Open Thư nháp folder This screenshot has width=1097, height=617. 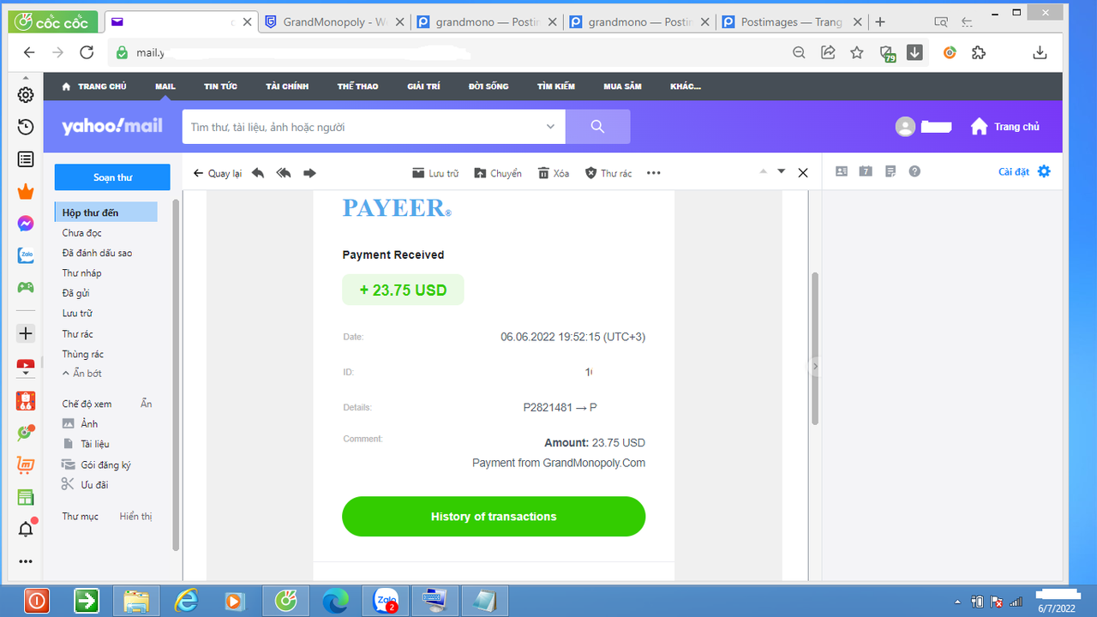pos(81,273)
